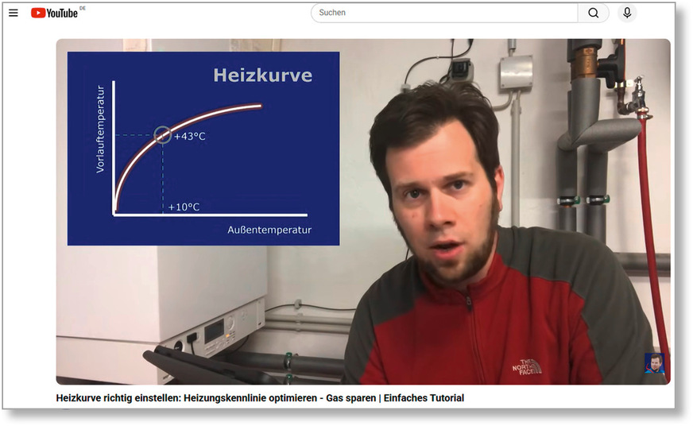
Task: Click the +43°C marker on the curve
Action: click(x=189, y=137)
